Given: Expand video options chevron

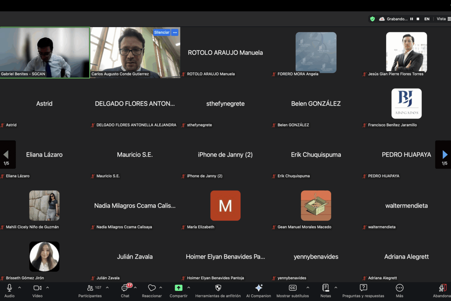Looking at the screenshot, I should pos(48,287).
